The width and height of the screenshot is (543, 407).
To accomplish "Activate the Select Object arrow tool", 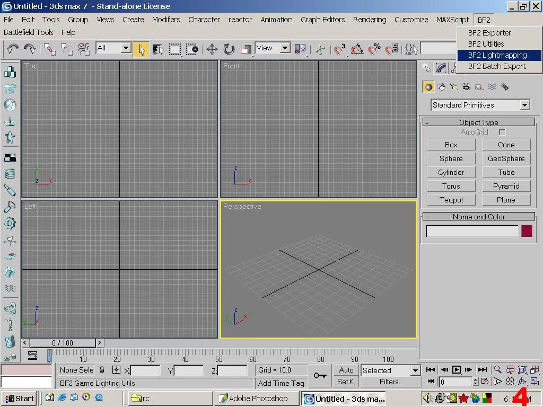I will pos(141,49).
